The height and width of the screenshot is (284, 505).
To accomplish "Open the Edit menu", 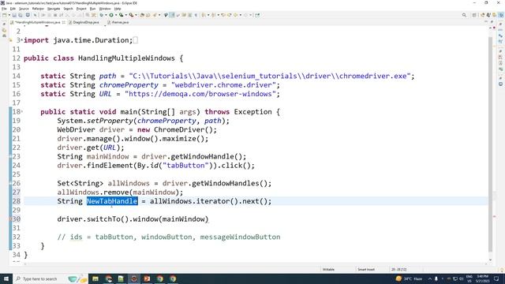I will tap(13, 9).
